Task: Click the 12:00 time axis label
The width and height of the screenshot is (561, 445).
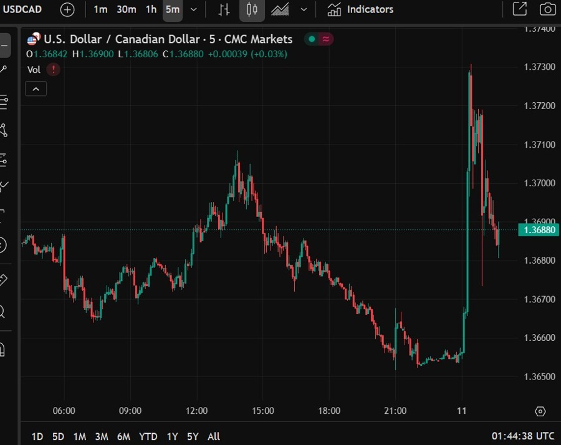Action: click(x=196, y=411)
